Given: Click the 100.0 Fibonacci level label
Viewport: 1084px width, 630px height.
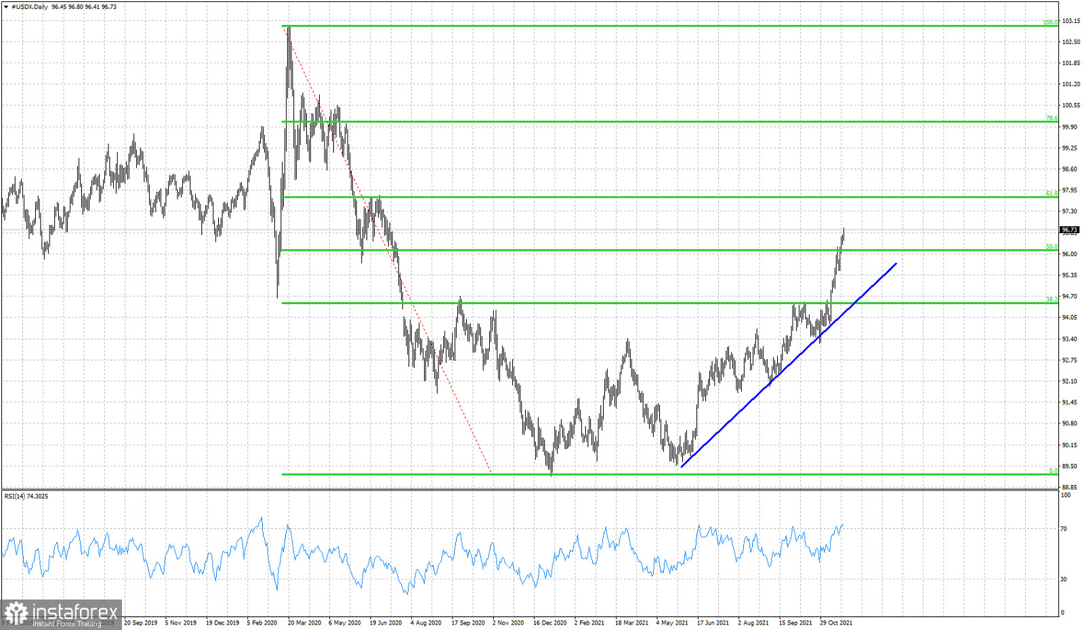Looking at the screenshot, I should click(1050, 22).
